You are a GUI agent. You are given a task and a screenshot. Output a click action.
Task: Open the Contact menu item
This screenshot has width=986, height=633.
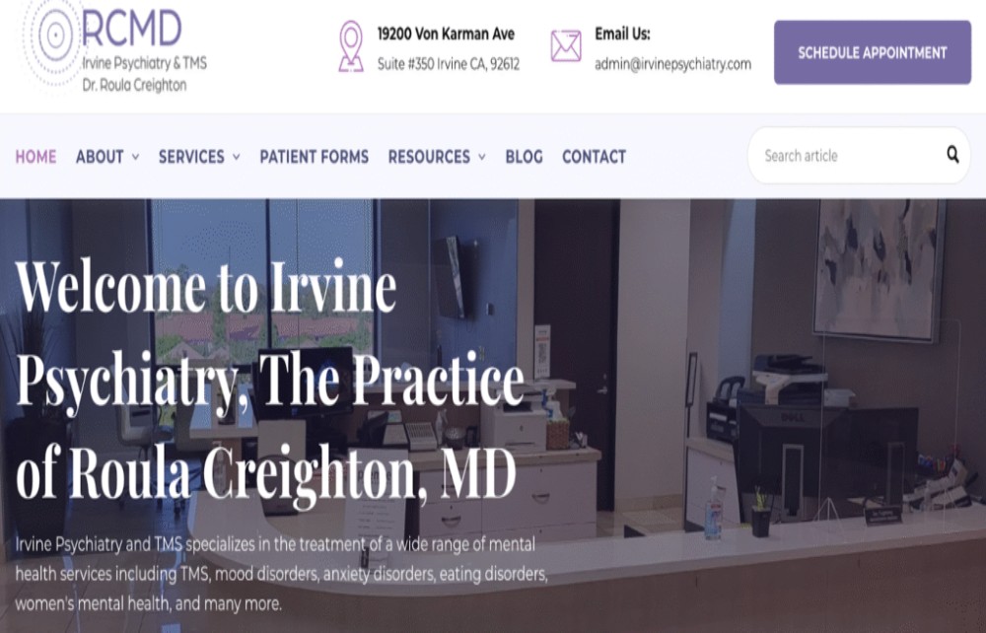pos(594,157)
